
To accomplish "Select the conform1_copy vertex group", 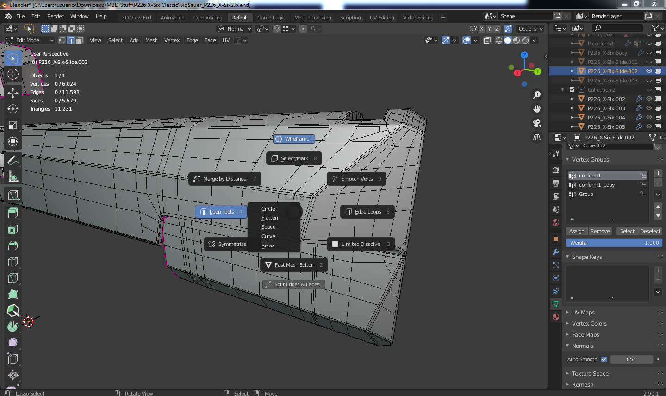I will coord(608,185).
